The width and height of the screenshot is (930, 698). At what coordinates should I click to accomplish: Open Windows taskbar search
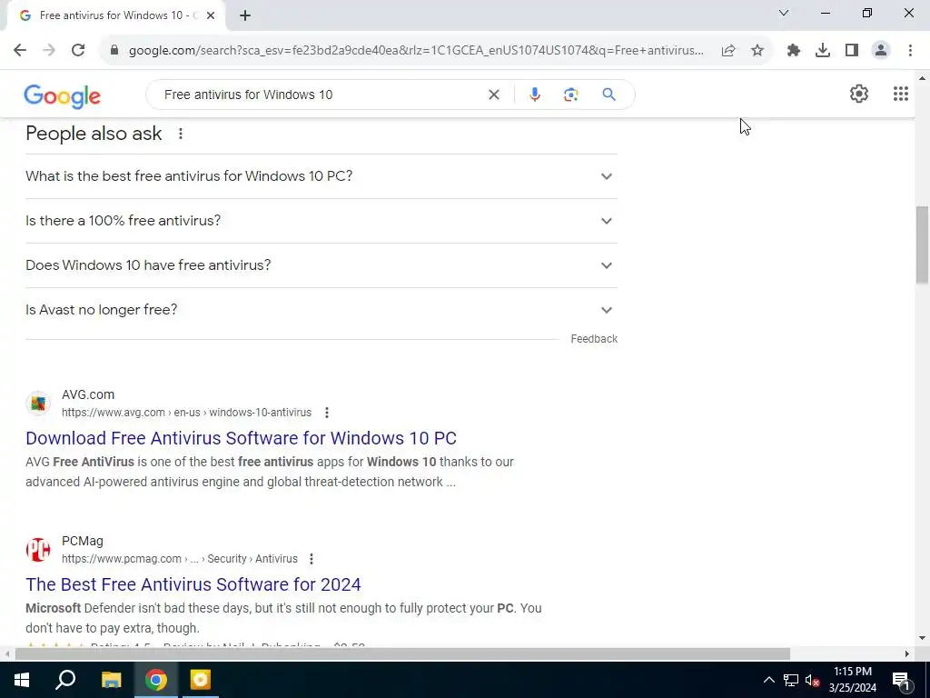coord(65,680)
